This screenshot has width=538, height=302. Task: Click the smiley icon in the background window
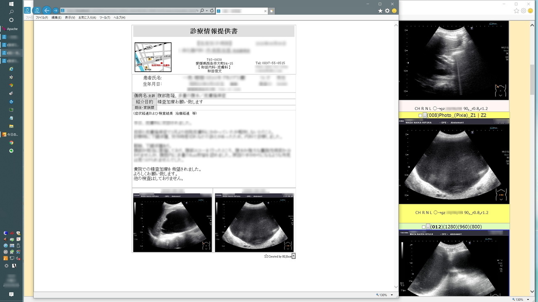pos(530,11)
